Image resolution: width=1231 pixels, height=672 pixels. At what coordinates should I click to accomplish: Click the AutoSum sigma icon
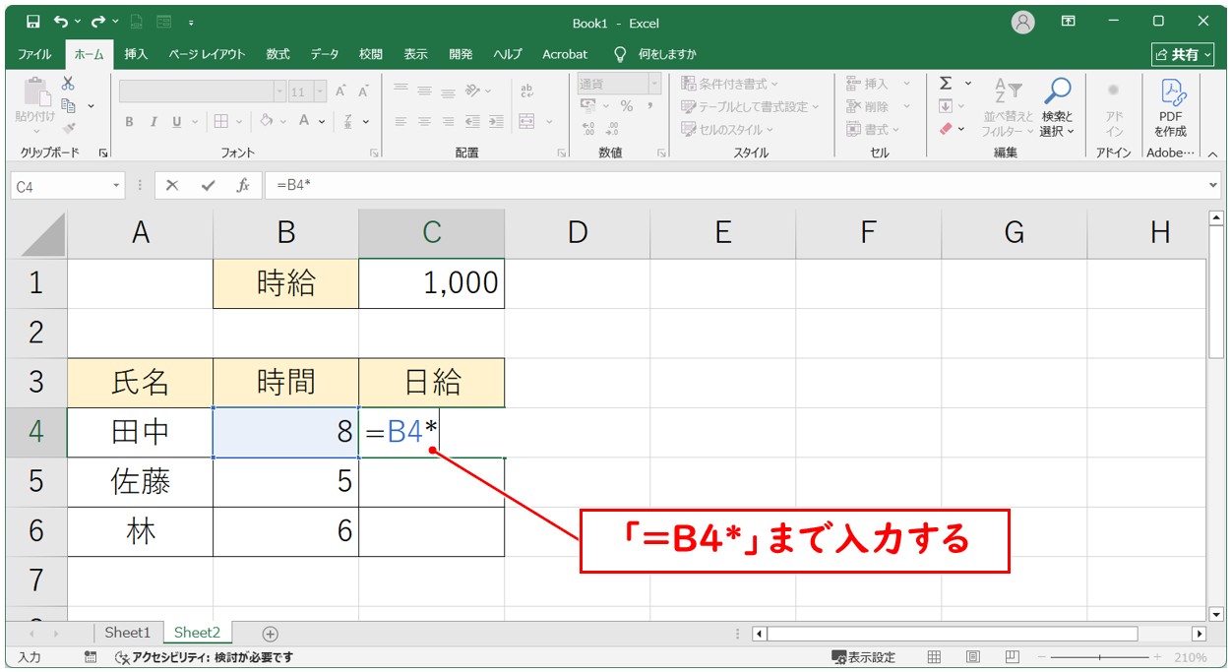pyautogui.click(x=946, y=84)
